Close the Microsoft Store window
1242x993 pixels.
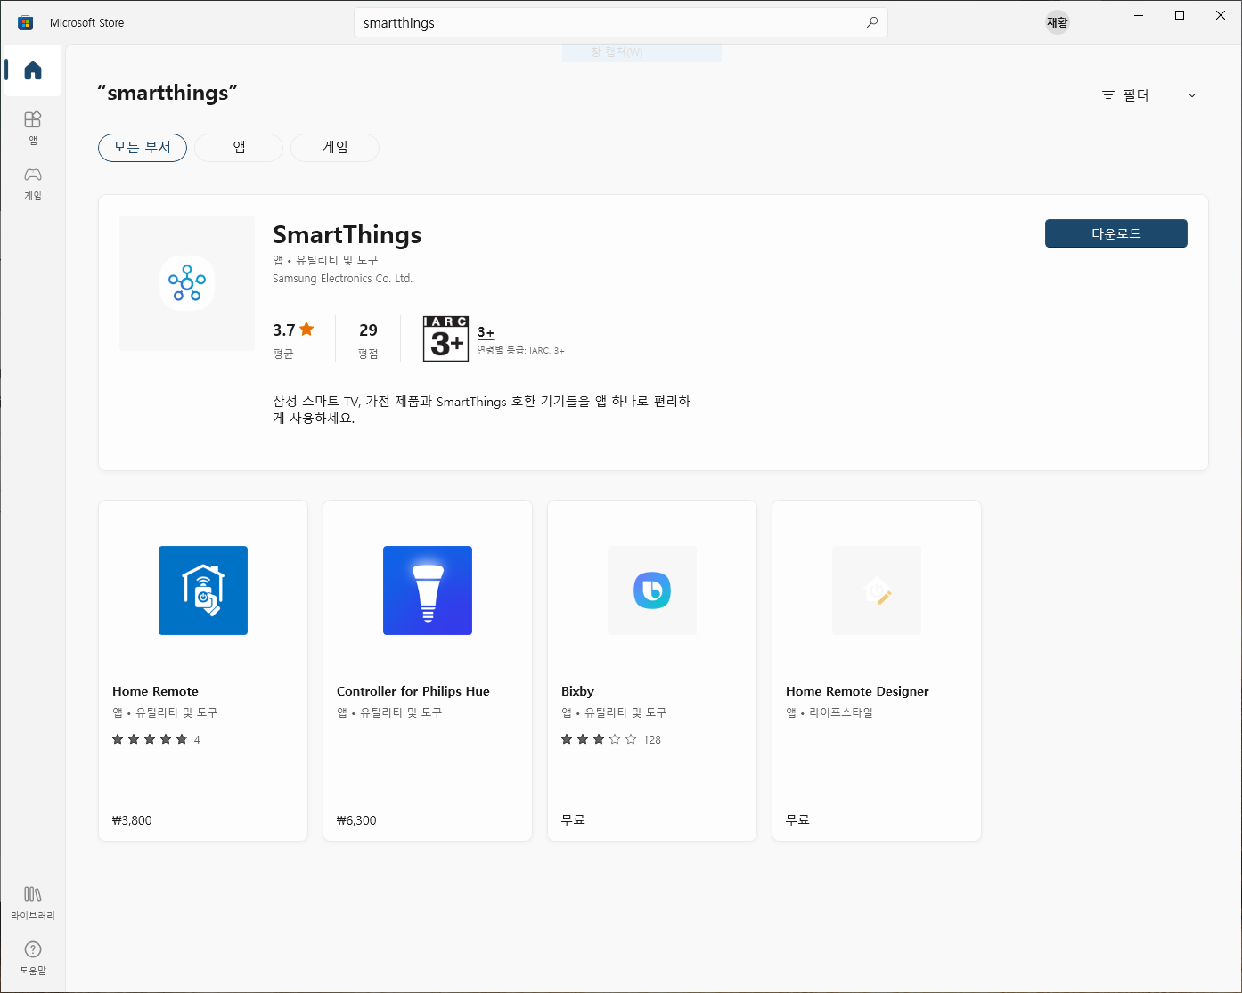pyautogui.click(x=1221, y=15)
